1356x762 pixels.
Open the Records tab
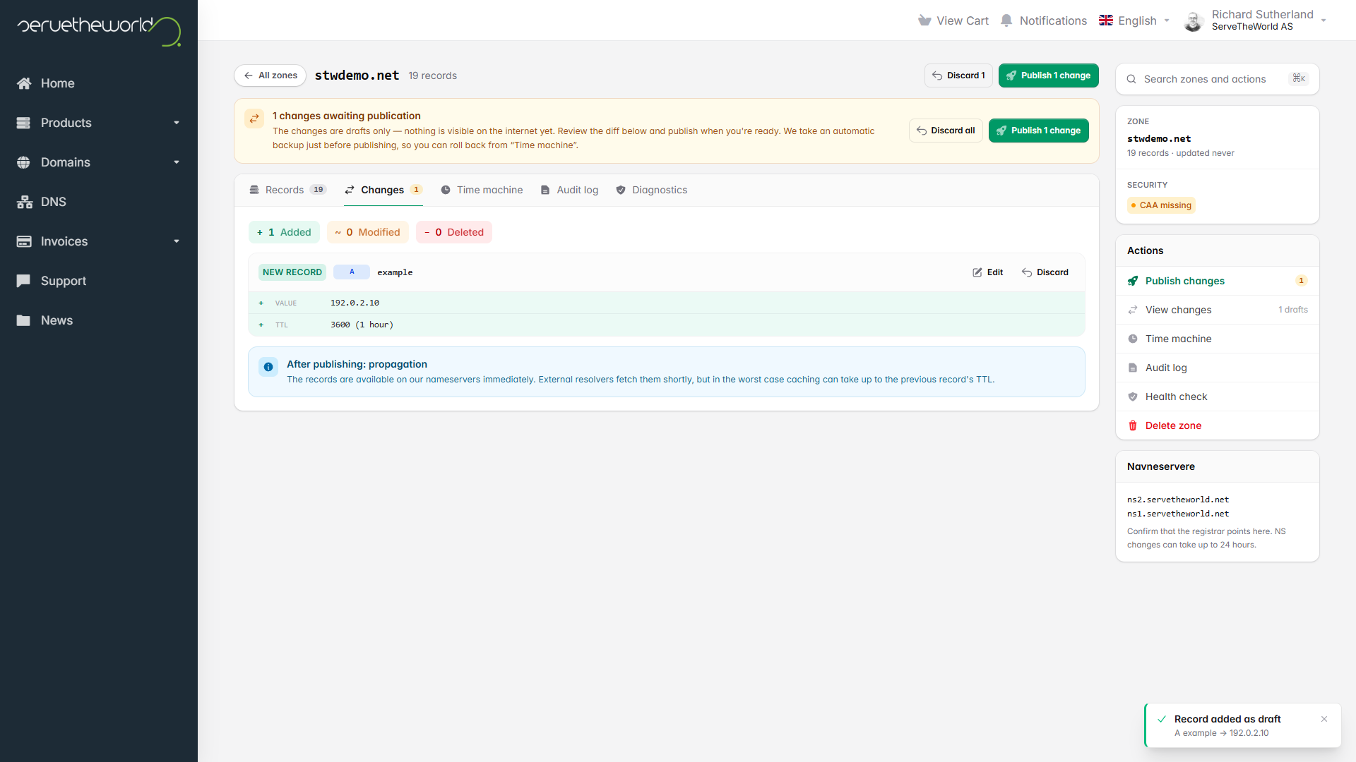pos(287,190)
